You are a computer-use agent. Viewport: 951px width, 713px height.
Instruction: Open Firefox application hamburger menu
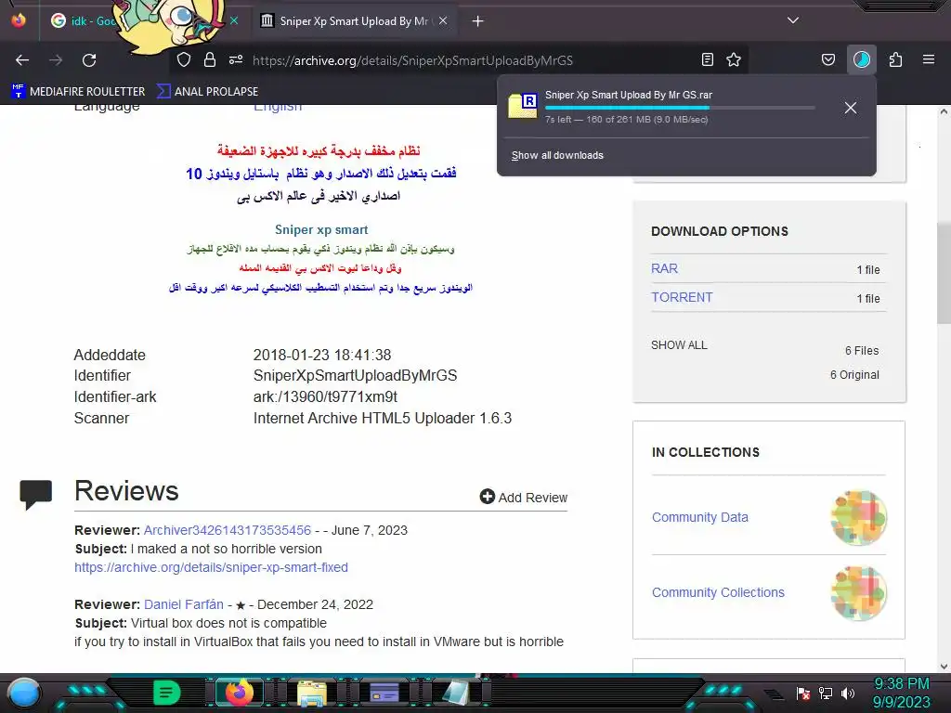pos(929,59)
